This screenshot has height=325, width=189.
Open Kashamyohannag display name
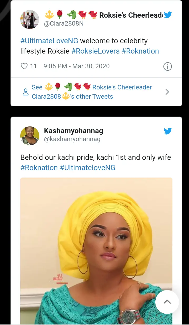[73, 131]
